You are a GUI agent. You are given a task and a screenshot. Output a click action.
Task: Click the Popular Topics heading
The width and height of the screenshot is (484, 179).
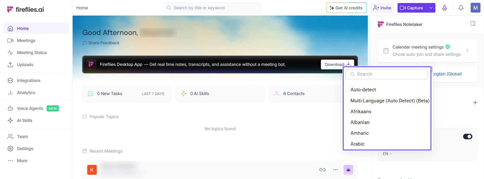[104, 117]
